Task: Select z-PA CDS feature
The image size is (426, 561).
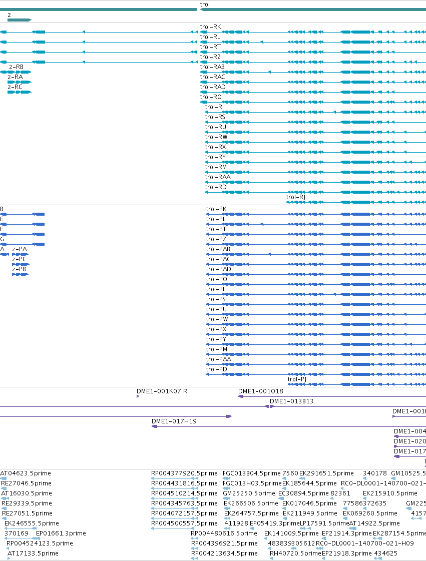Action: tap(20, 249)
